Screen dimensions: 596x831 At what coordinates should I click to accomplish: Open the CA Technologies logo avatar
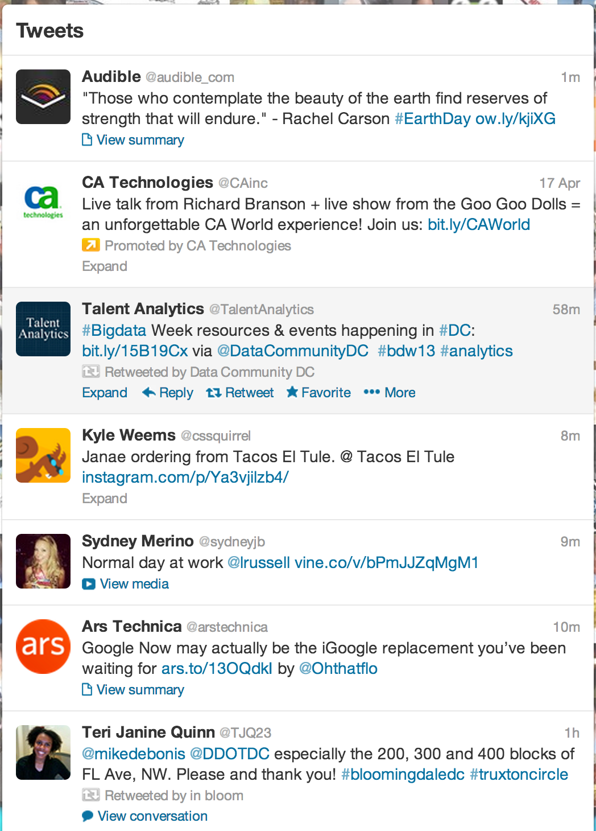[43, 203]
